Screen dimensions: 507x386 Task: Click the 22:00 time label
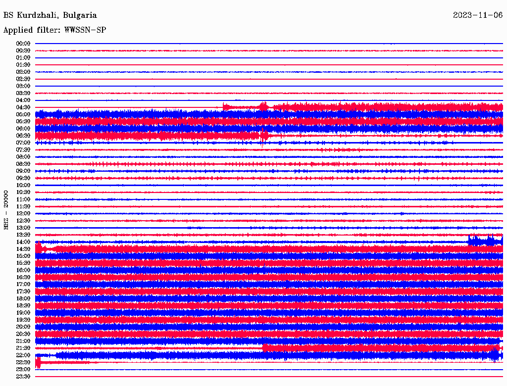tap(23, 355)
